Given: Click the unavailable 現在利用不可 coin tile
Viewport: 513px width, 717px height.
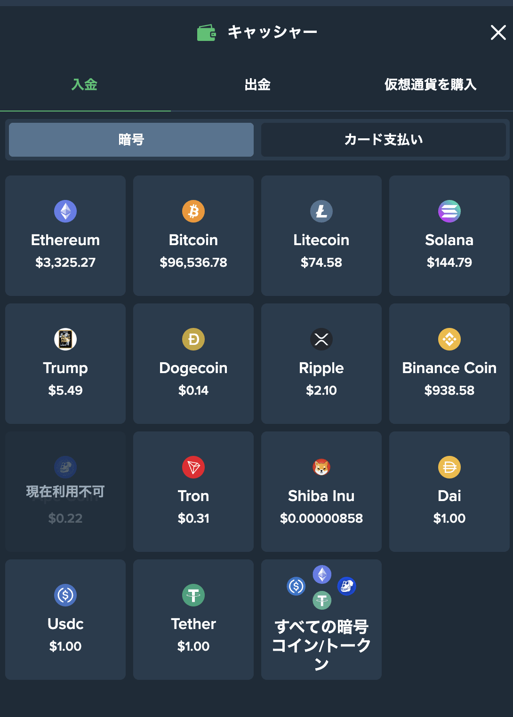Looking at the screenshot, I should point(65,492).
